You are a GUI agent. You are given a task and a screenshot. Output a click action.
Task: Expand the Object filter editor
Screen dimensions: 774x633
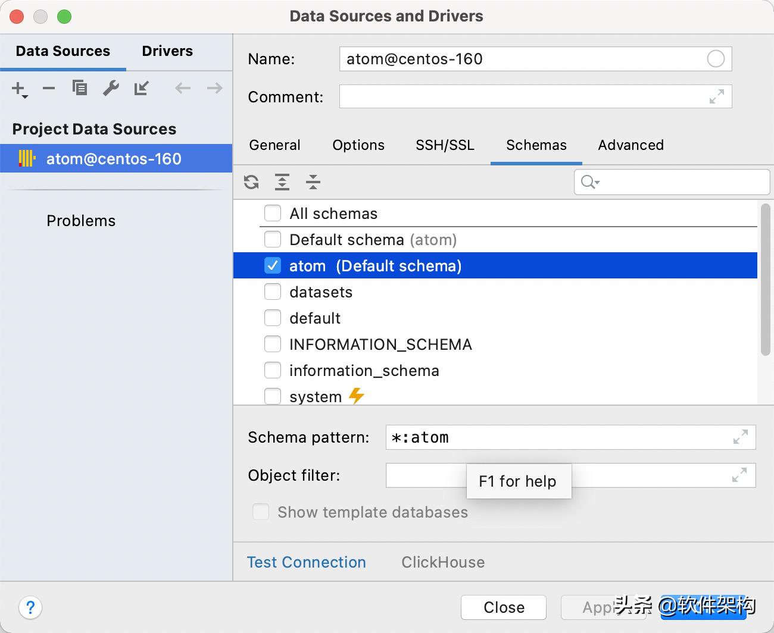pyautogui.click(x=739, y=475)
